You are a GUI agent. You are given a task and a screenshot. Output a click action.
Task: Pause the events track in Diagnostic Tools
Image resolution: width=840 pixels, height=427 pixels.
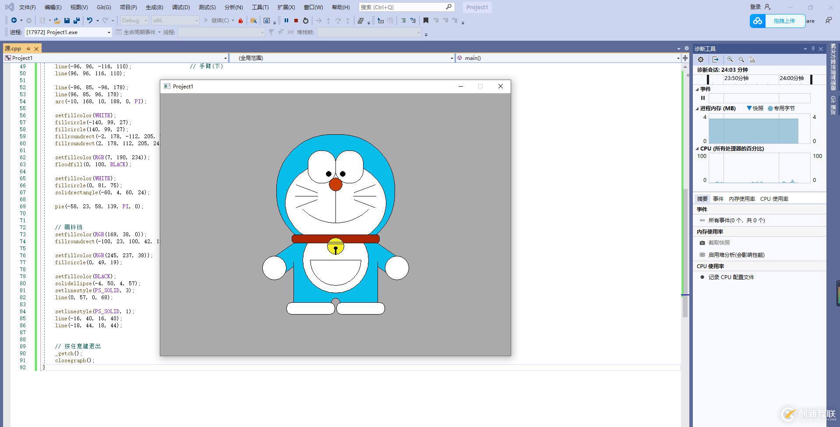pos(703,98)
